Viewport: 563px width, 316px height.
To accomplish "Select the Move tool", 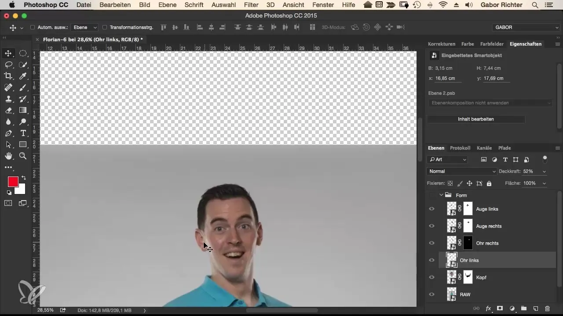I will (x=8, y=54).
